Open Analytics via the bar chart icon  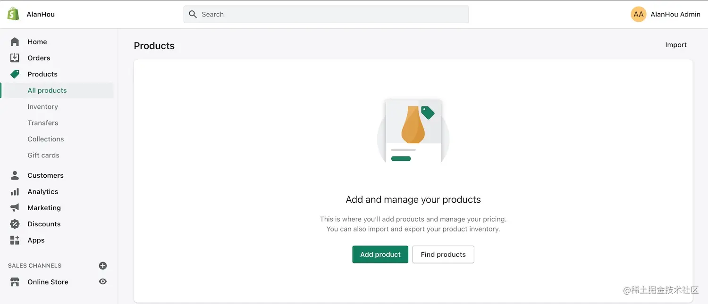coord(15,191)
